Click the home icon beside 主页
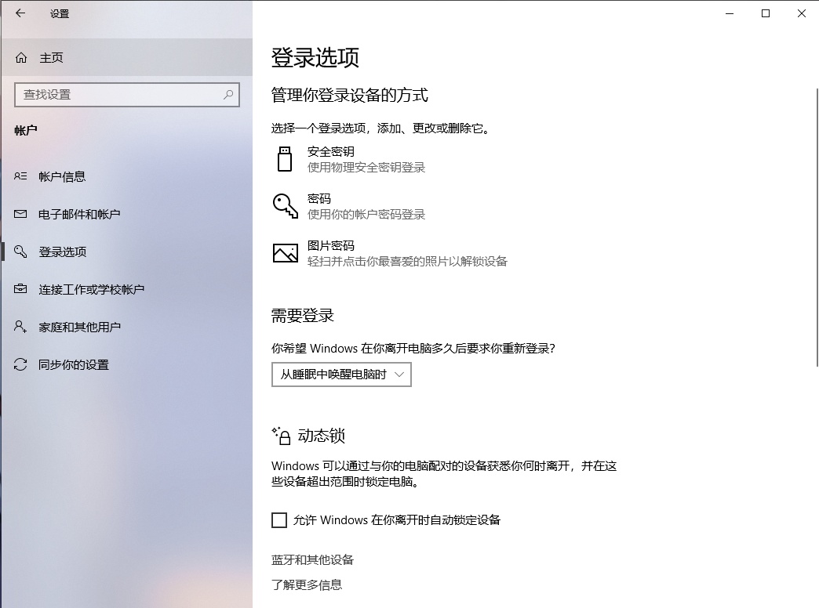Screen dimensions: 819x608 pos(21,57)
